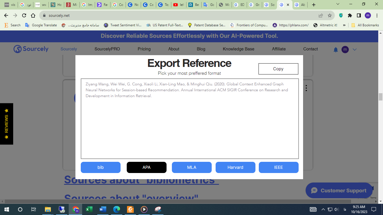Click inside the reference text area
Viewport: 383px width, 215px height.
pyautogui.click(x=190, y=119)
